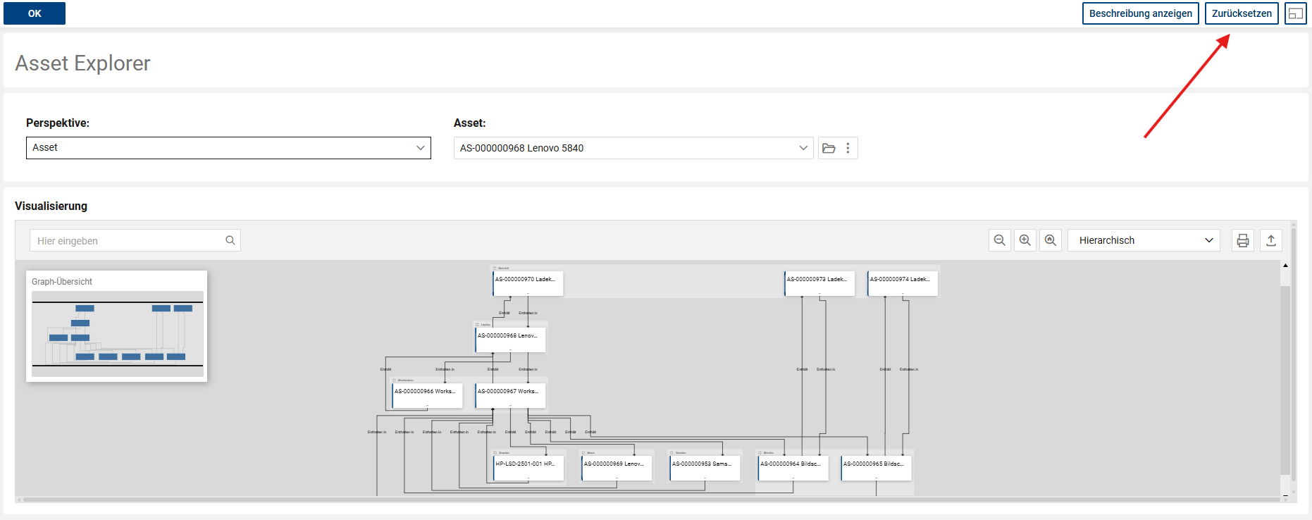Click search magnifier in graph search box
1312x520 pixels.
pyautogui.click(x=230, y=240)
